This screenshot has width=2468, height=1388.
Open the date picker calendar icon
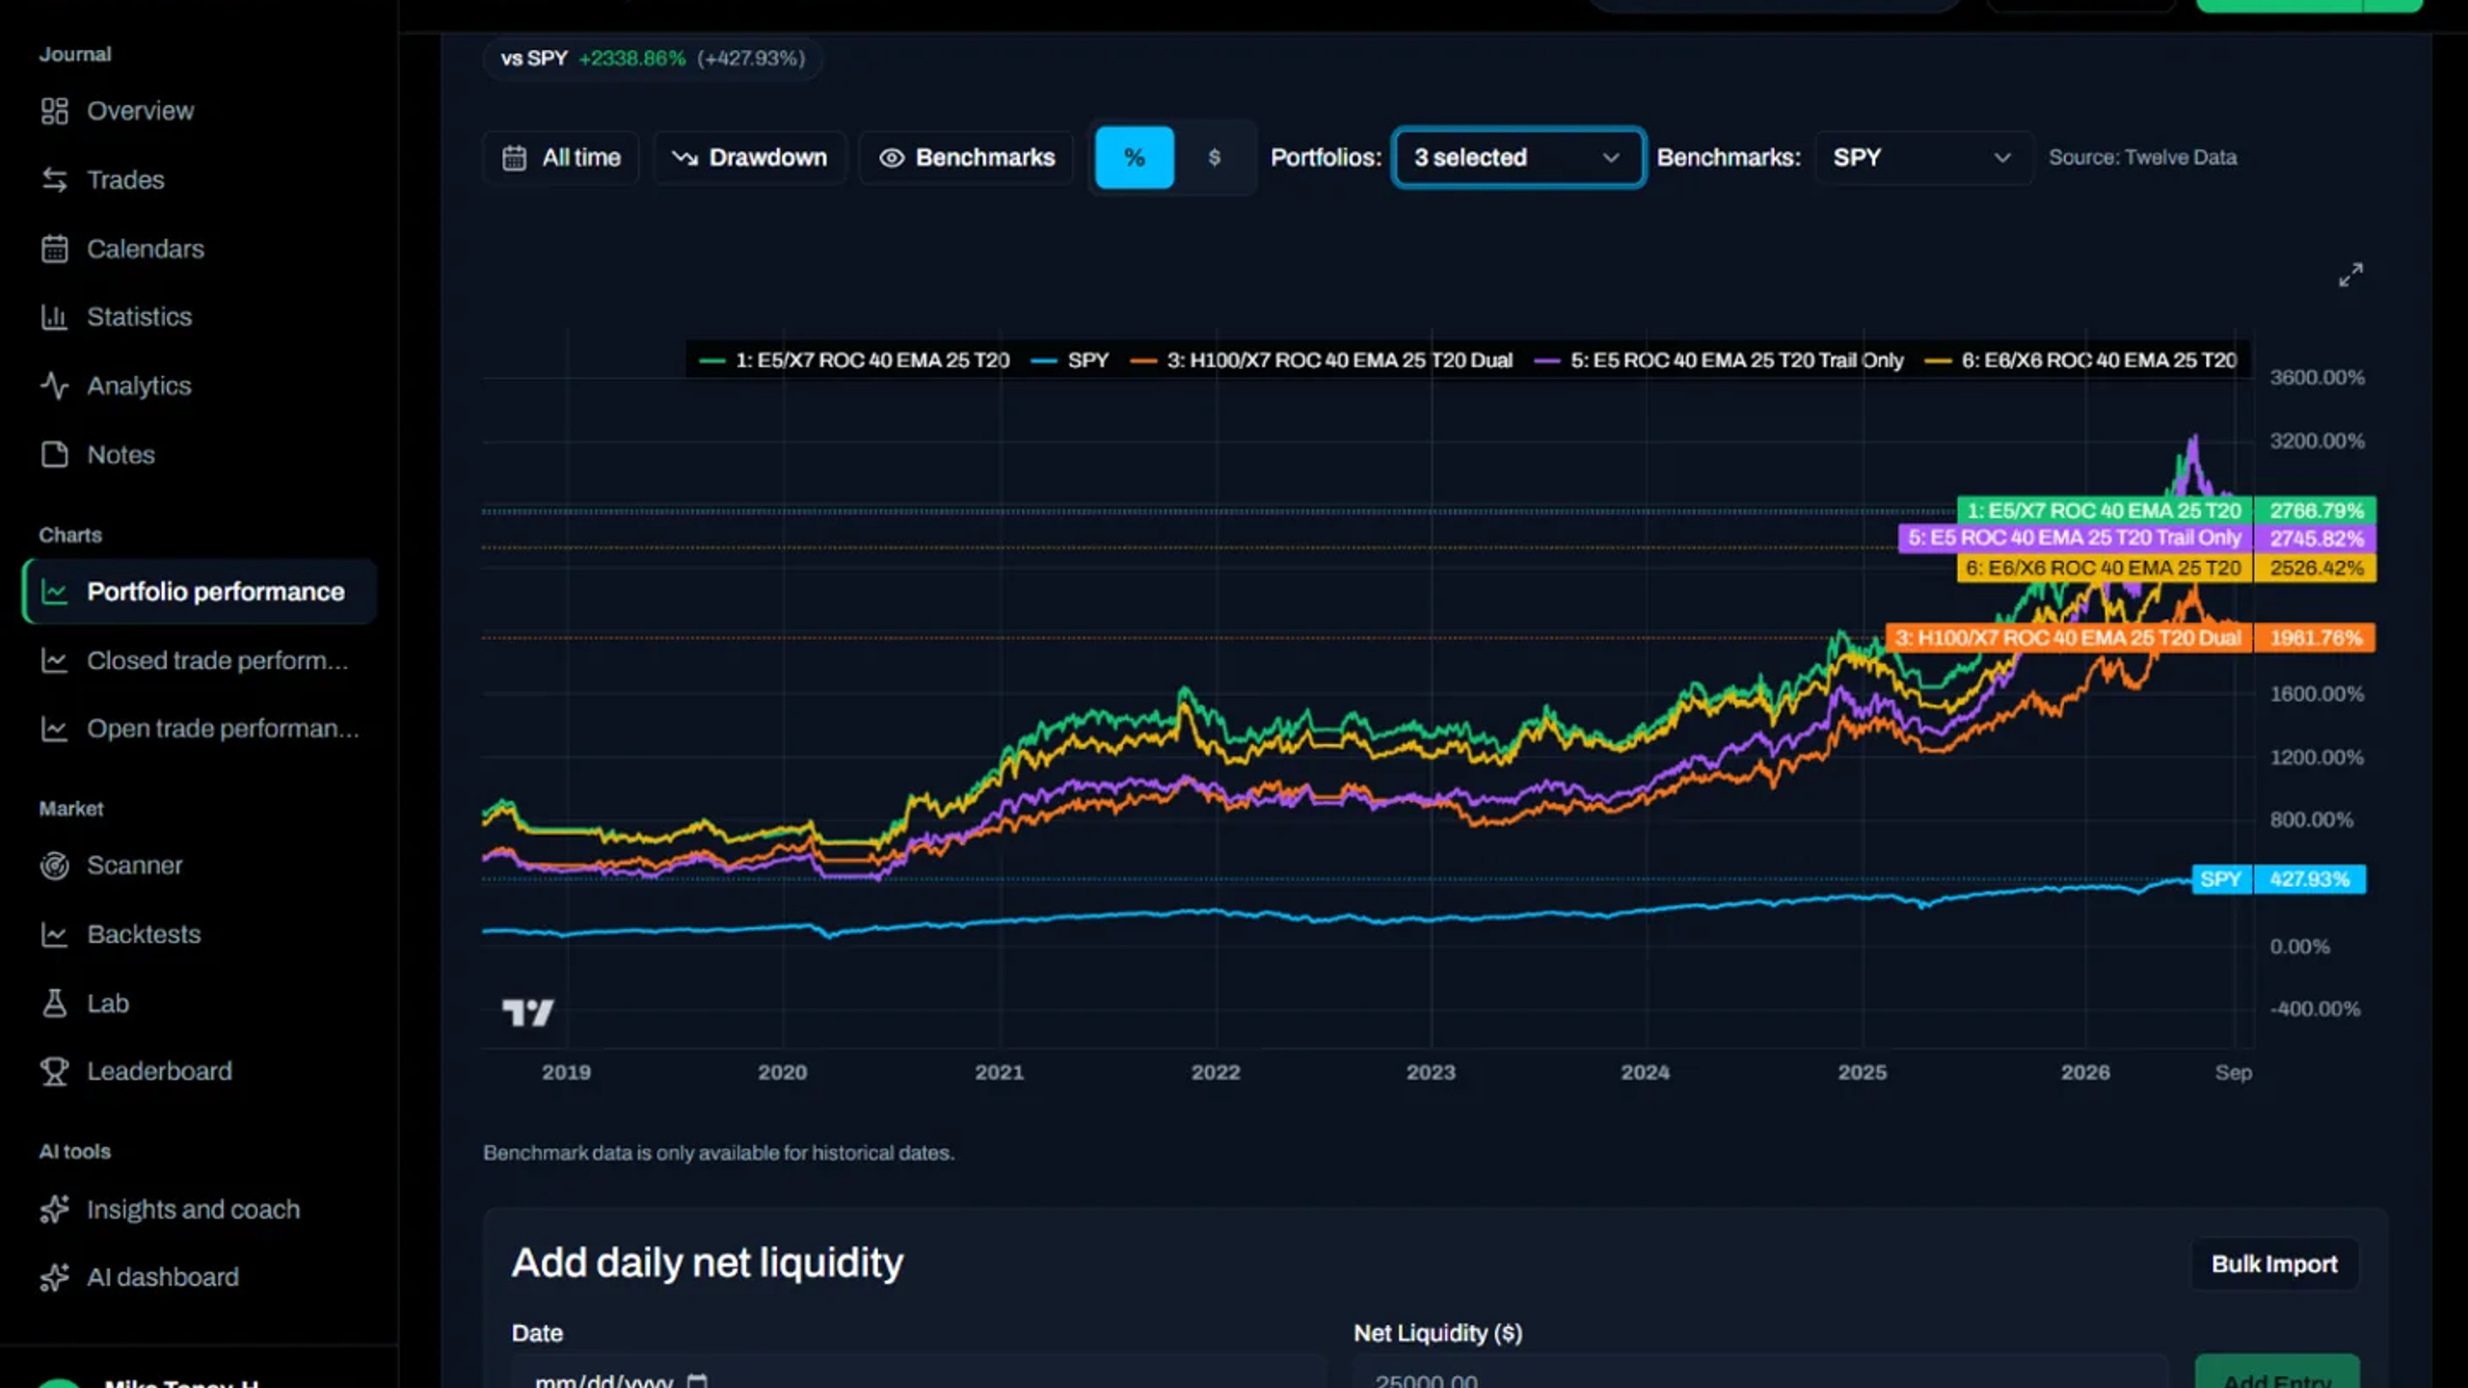pos(697,1380)
